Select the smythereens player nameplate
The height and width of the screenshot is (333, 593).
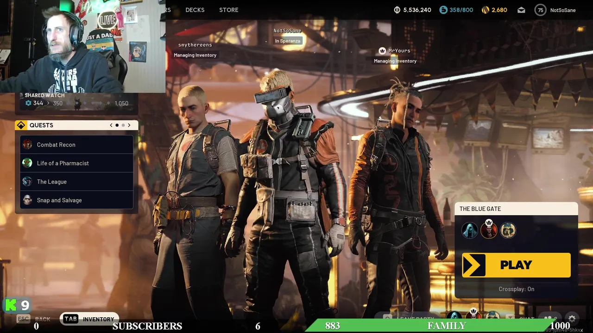[x=195, y=45]
